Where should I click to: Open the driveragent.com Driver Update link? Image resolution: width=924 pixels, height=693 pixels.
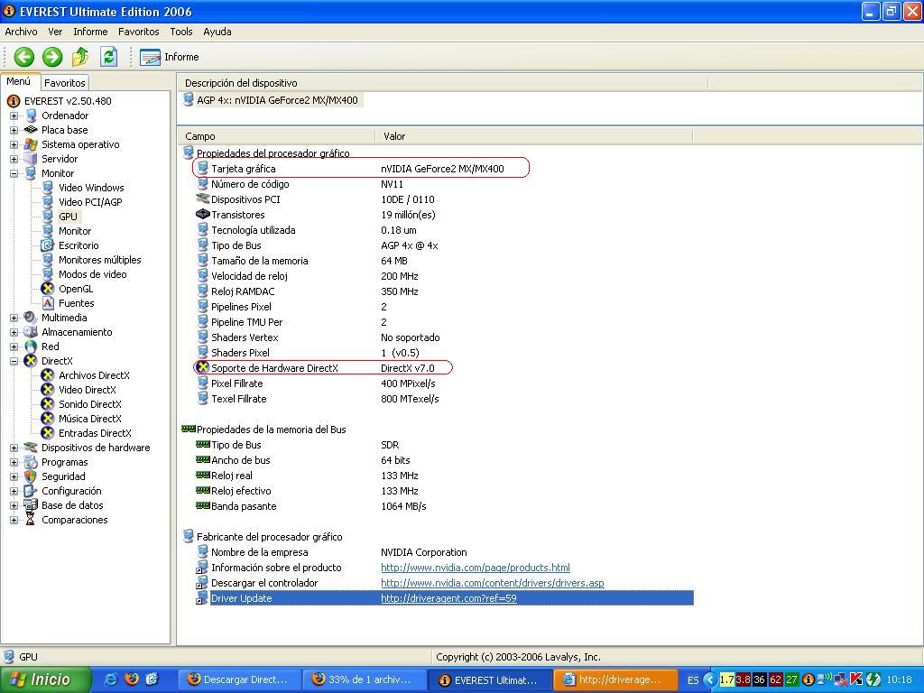coord(449,598)
